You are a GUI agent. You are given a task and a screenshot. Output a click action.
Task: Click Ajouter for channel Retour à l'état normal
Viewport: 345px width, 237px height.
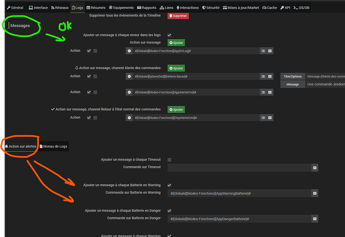point(176,109)
